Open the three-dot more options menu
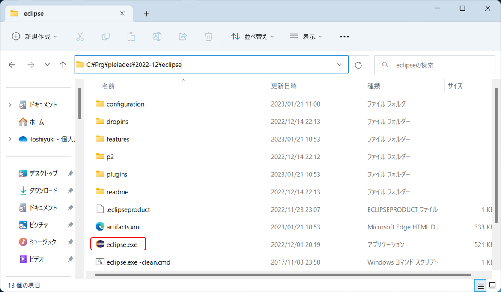 [x=344, y=37]
